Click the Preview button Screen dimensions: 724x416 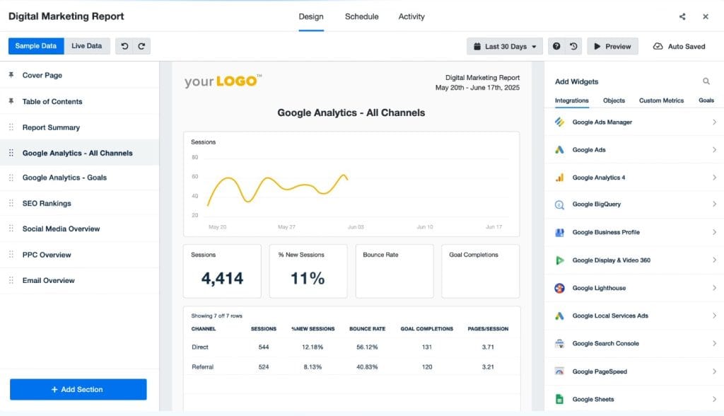[612, 46]
